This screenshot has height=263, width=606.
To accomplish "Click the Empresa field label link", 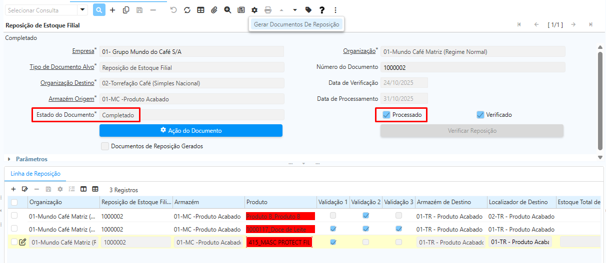I will point(83,51).
